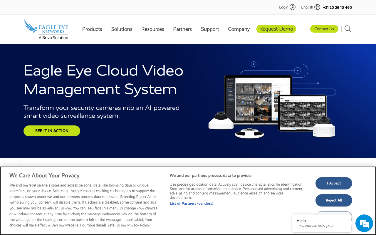Click "How can we help you?" text

pos(315,226)
